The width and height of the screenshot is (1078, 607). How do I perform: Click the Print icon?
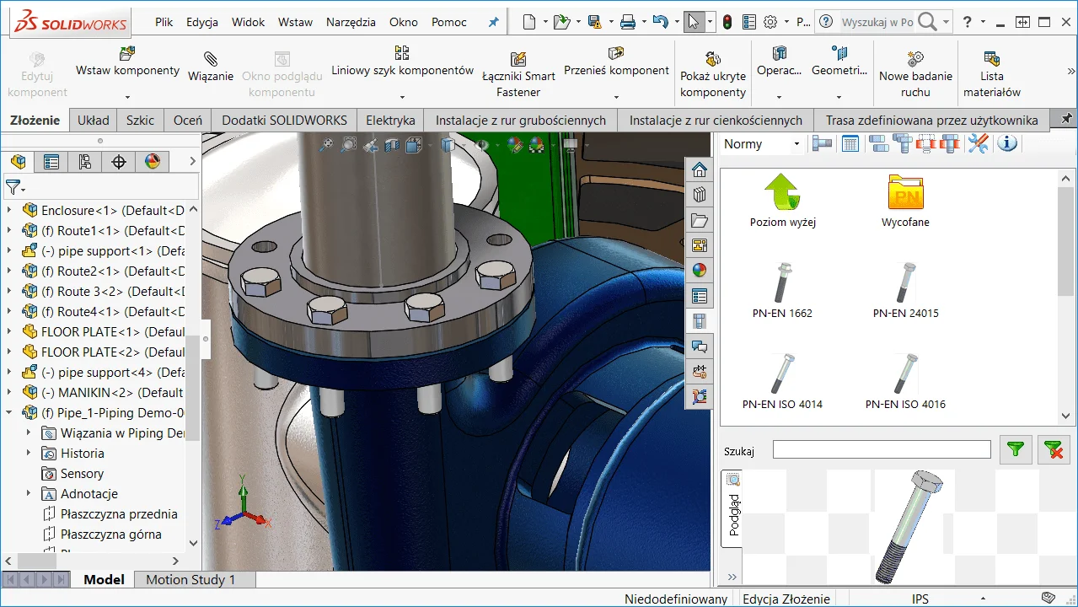628,22
